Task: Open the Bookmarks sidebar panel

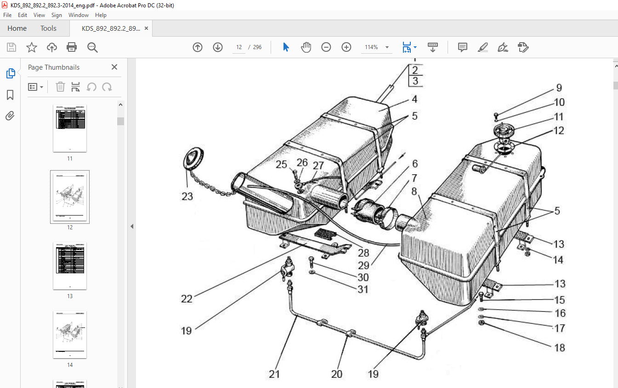Action: pos(10,95)
